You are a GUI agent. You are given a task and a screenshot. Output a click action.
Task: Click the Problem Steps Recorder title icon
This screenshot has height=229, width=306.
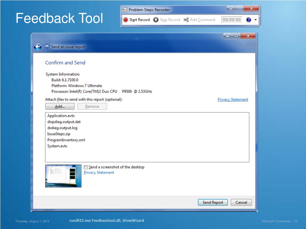click(125, 10)
